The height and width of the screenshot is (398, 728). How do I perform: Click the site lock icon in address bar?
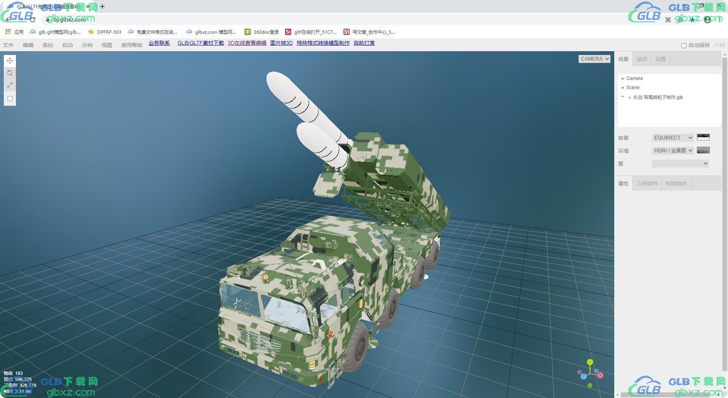pos(48,19)
